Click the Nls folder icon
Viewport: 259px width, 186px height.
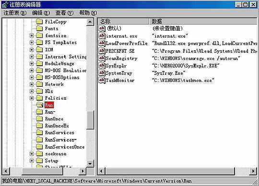(39, 91)
